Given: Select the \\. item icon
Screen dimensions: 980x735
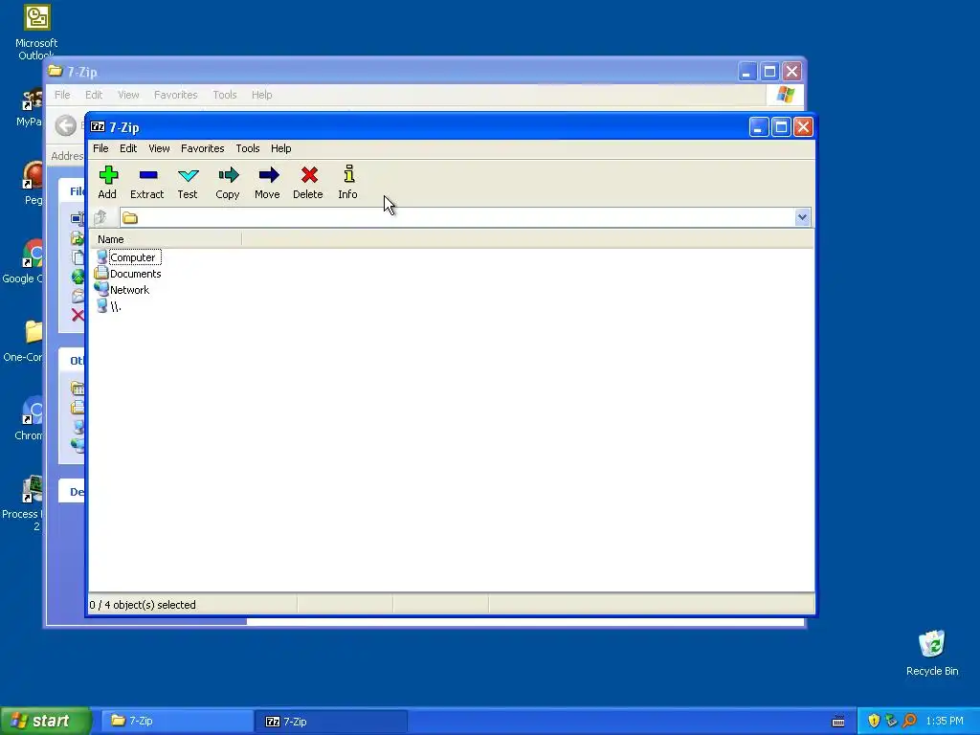Looking at the screenshot, I should click(101, 305).
